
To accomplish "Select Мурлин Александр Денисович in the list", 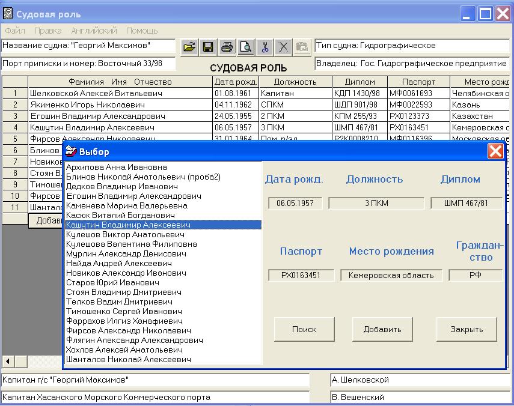I will [x=164, y=253].
